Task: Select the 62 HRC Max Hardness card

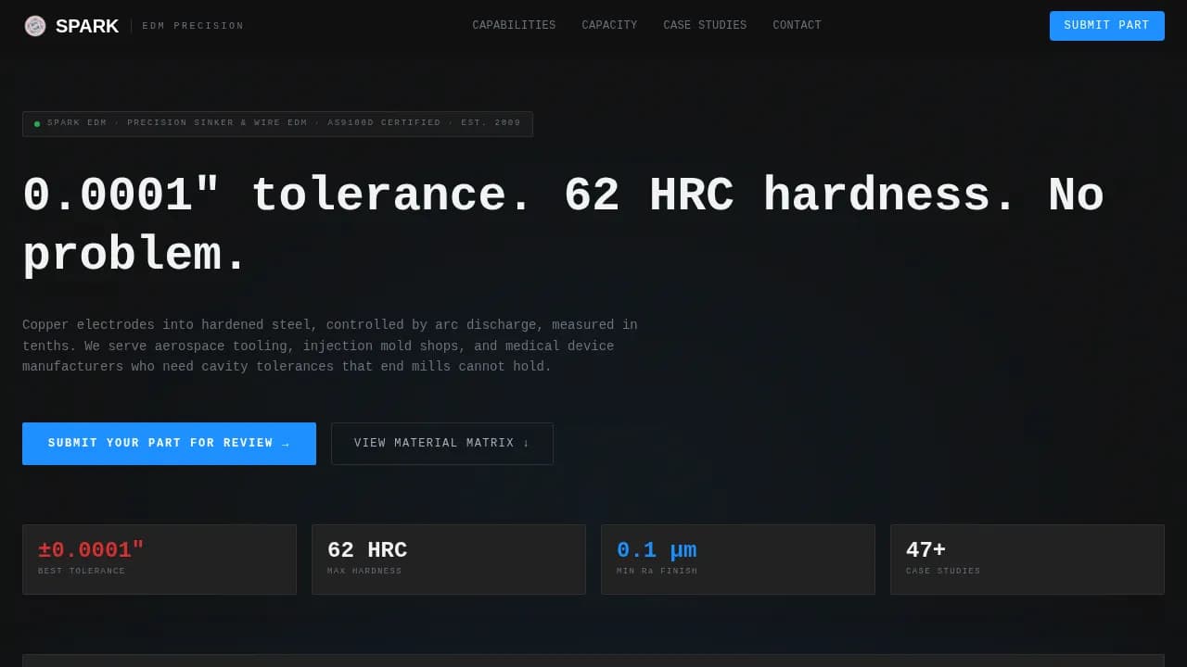Action: (x=449, y=560)
